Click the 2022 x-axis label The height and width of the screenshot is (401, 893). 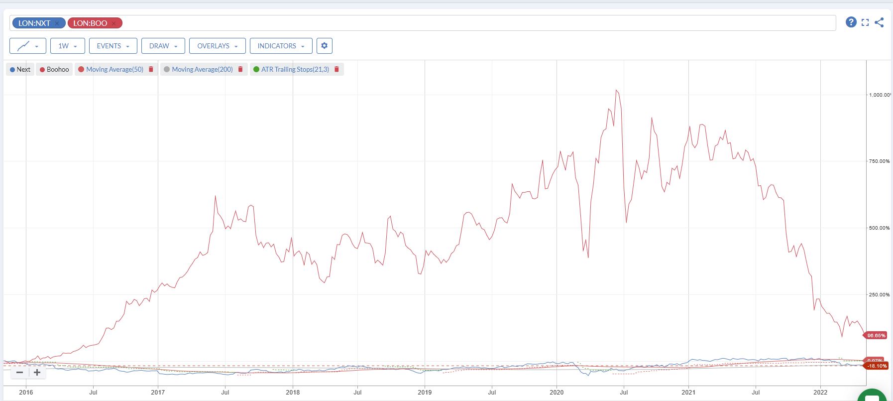tap(820, 392)
